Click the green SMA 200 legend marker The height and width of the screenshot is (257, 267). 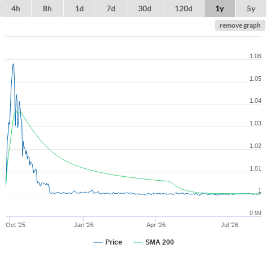click(138, 242)
